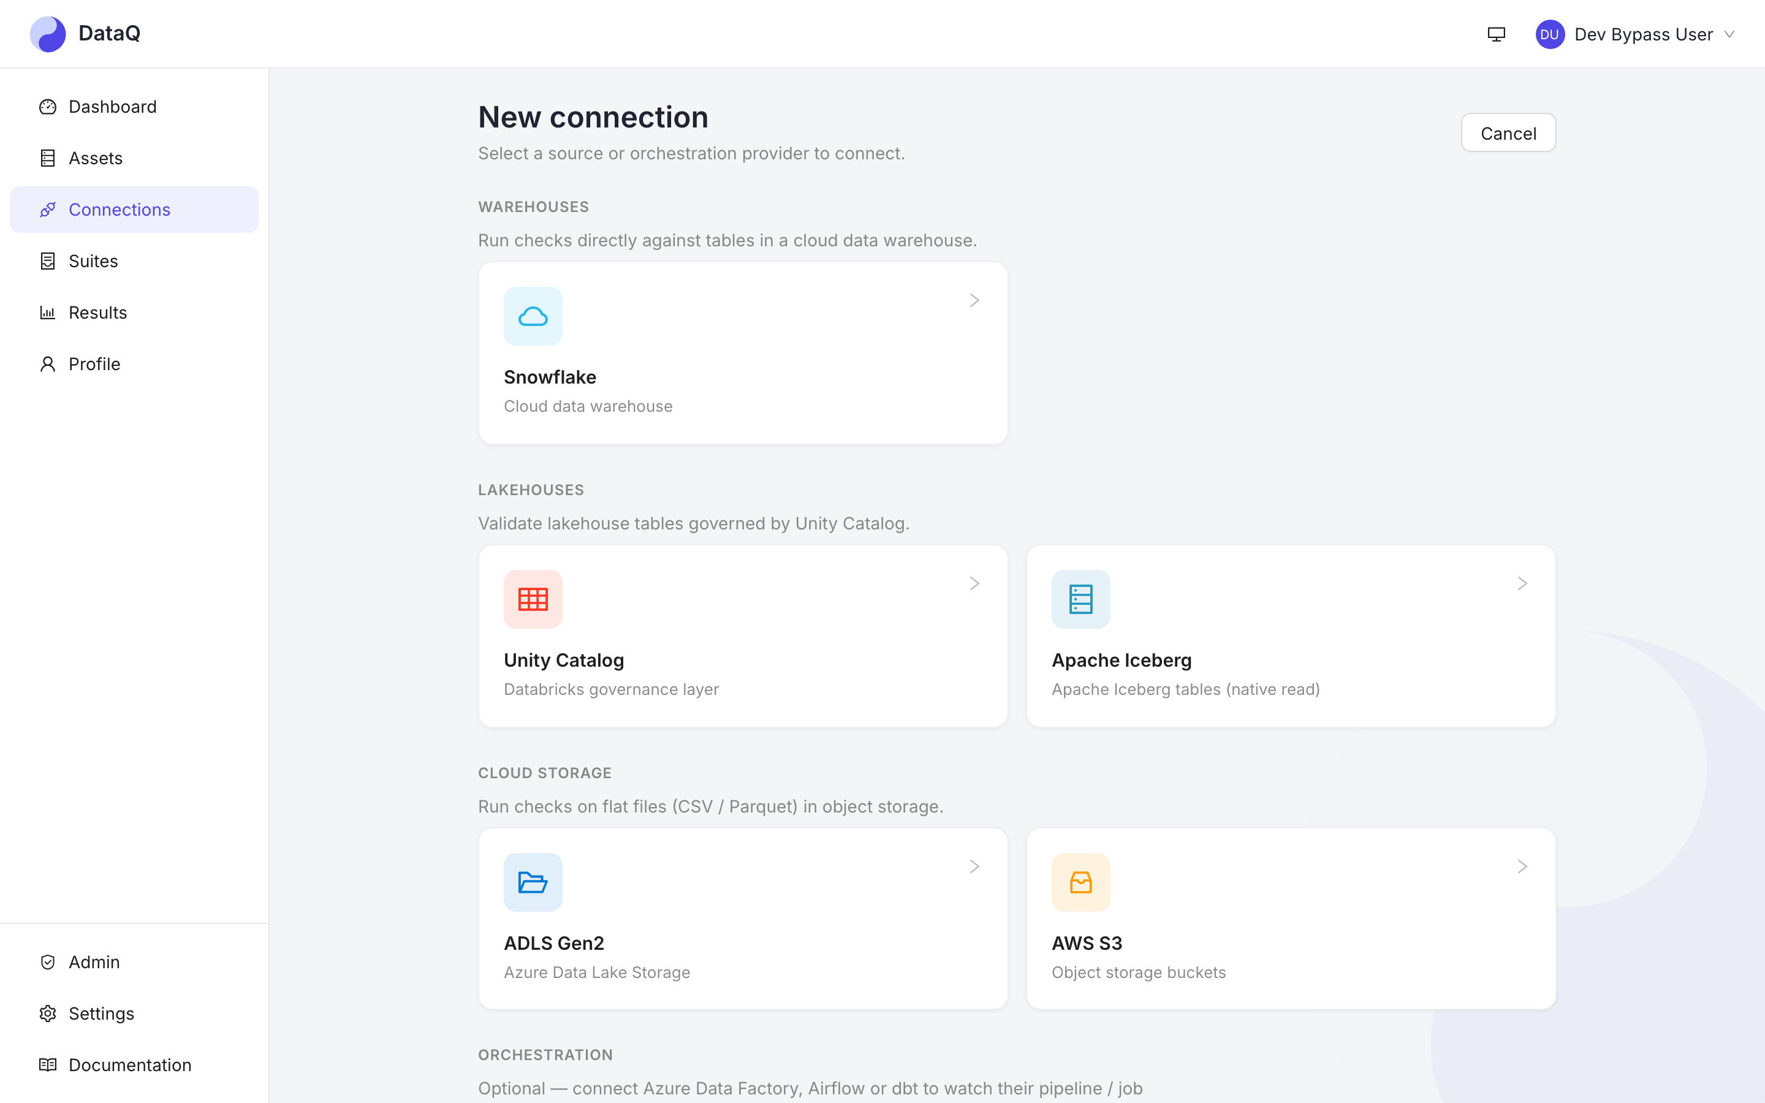
Task: Click the Connections plug icon
Action: click(47, 210)
